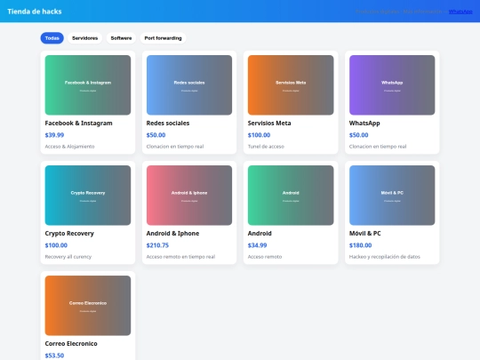This screenshot has width=480, height=360.
Task: Choose the Port forwarding filter
Action: [x=163, y=38]
